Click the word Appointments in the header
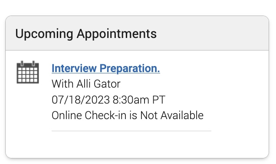The height and width of the screenshot is (164, 276). click(117, 34)
